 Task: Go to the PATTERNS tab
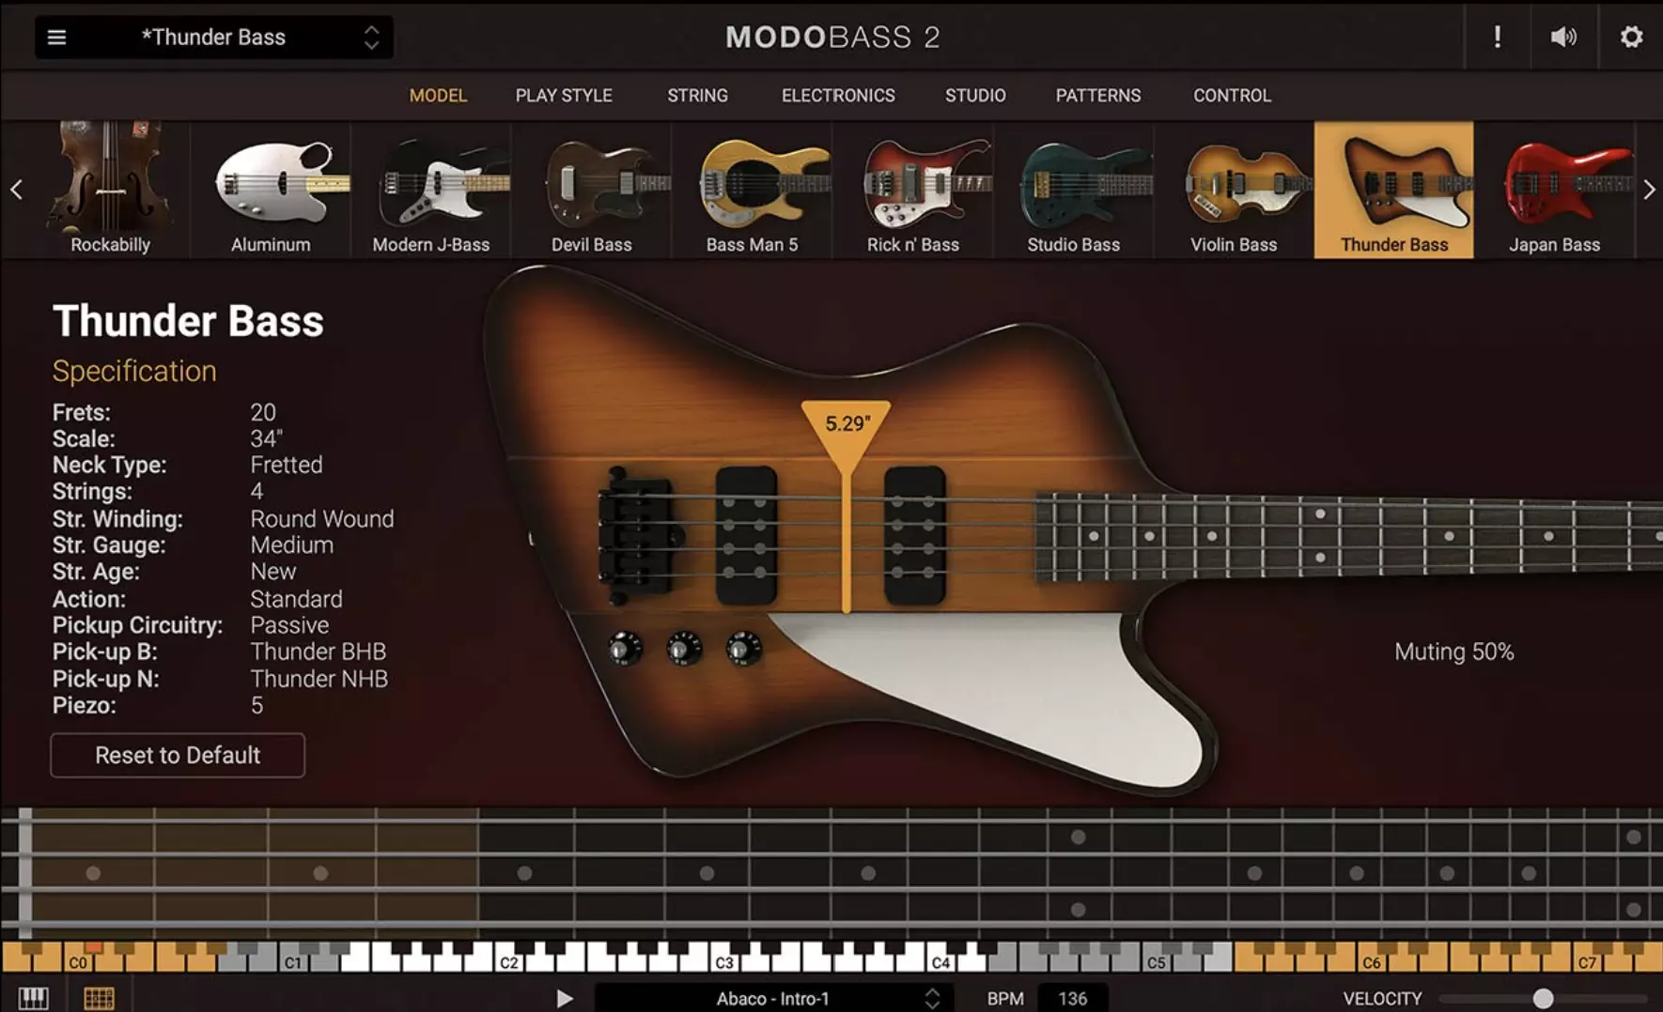pyautogui.click(x=1097, y=96)
